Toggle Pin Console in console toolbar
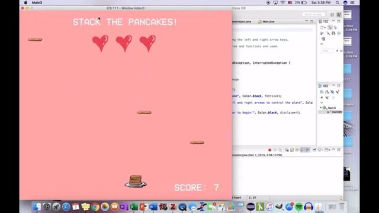 tap(314, 150)
